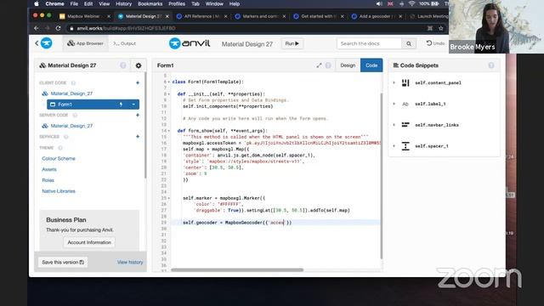Switch to API Reference browser tab
544x306 pixels.
201,16
